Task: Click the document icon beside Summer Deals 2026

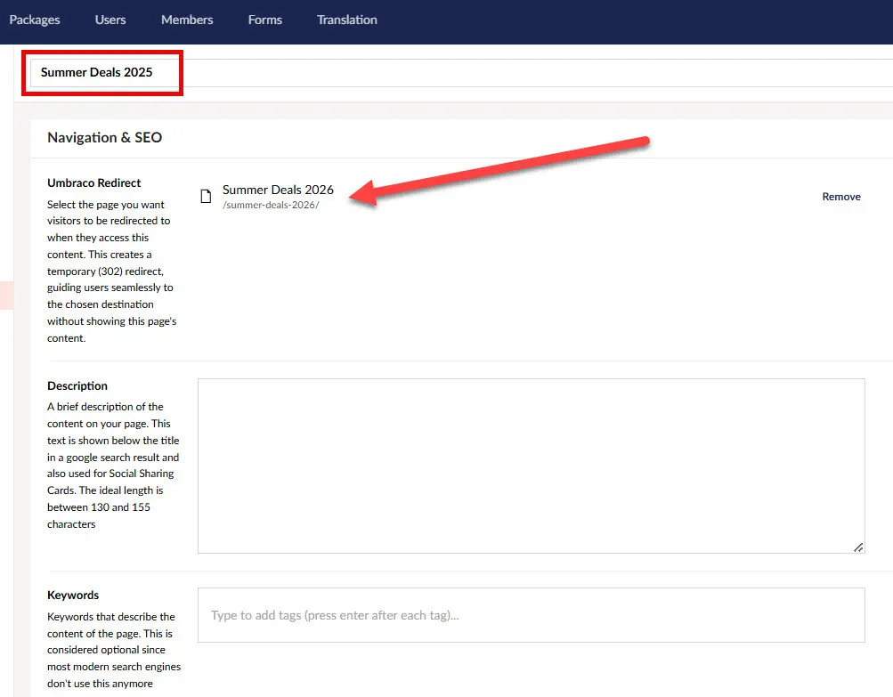Action: pos(208,195)
